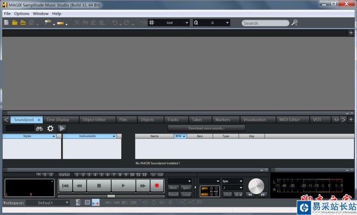Image resolution: width=357 pixels, height=215 pixels.
Task: Click marker button 12
Action: pos(144,175)
